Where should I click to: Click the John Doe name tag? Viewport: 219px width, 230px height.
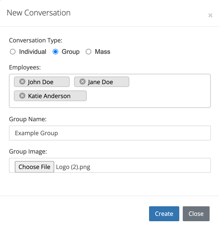coord(41,82)
